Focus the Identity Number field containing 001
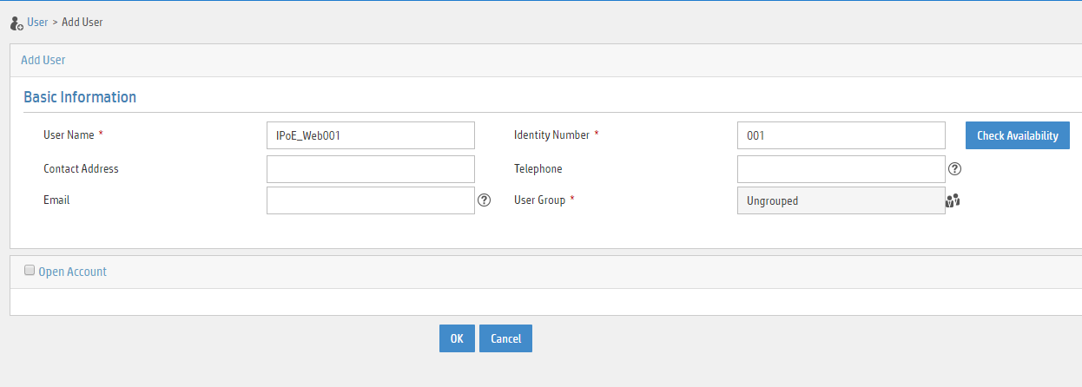 click(841, 135)
